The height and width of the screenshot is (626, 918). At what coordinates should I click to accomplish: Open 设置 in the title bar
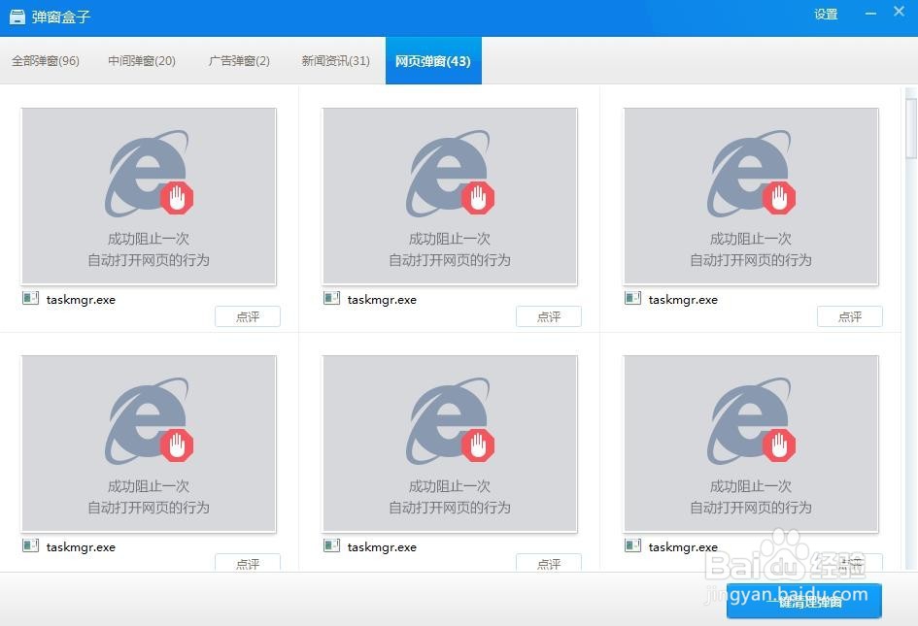coord(826,14)
